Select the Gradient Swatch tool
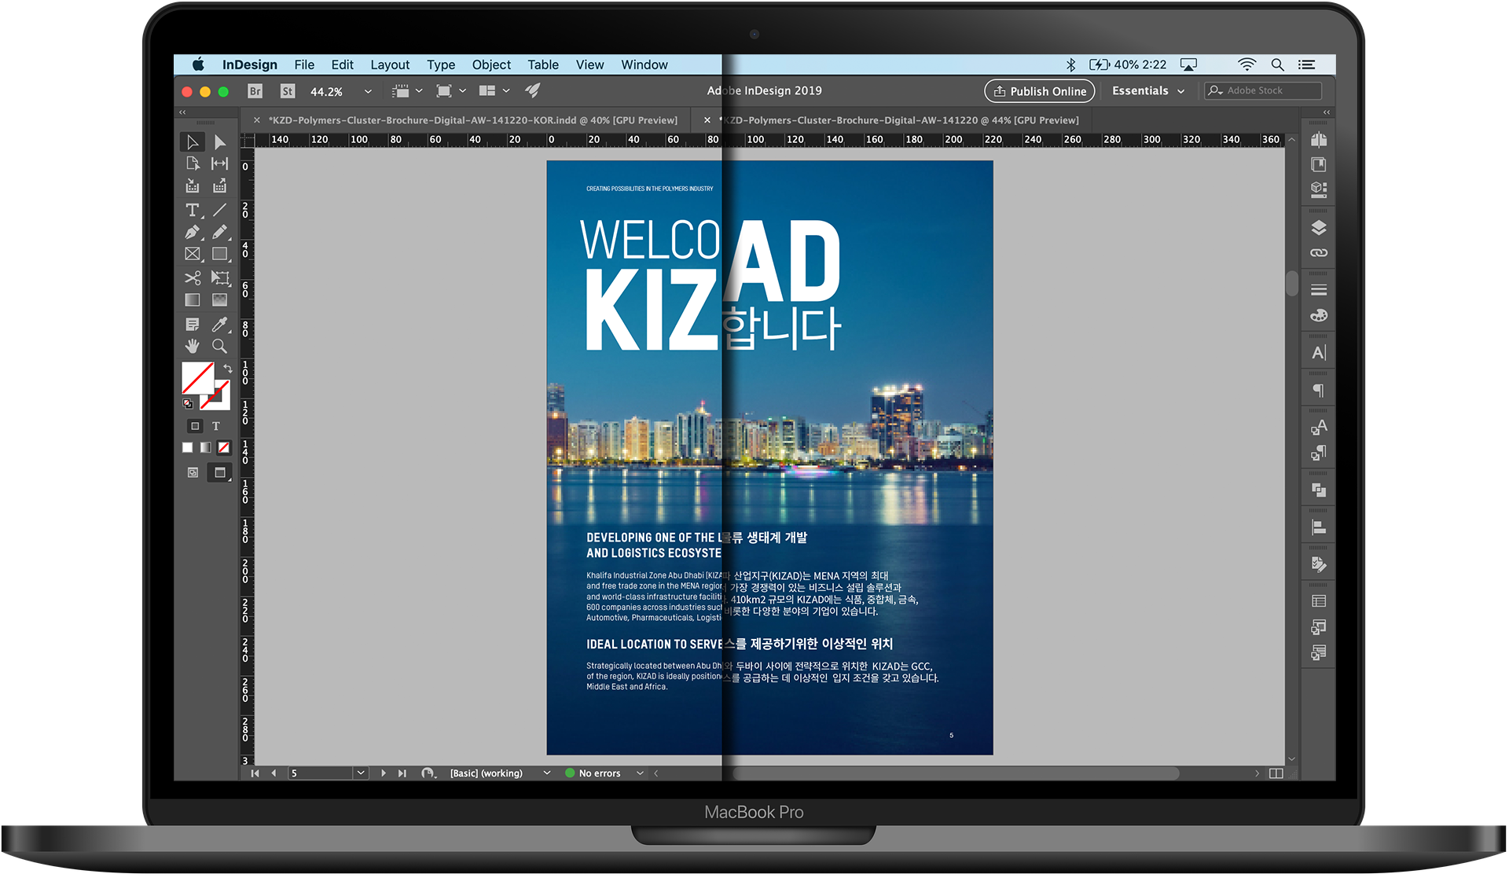The image size is (1509, 896). click(x=192, y=299)
